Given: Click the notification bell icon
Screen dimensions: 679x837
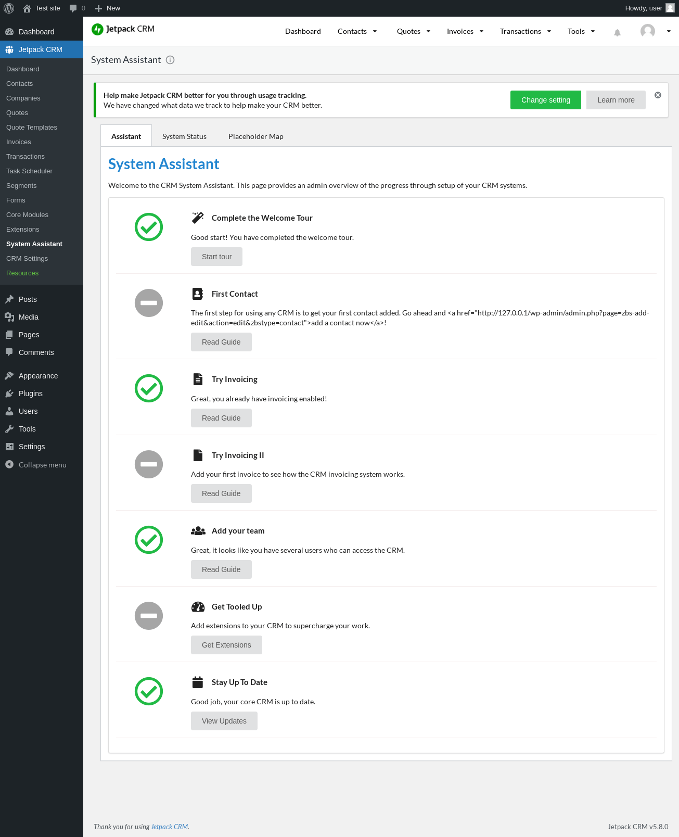Looking at the screenshot, I should coord(617,32).
